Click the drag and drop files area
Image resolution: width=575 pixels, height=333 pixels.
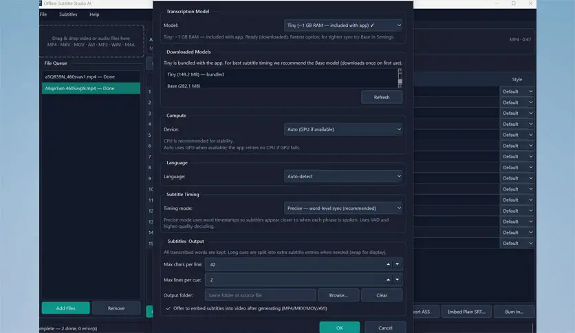click(x=91, y=41)
